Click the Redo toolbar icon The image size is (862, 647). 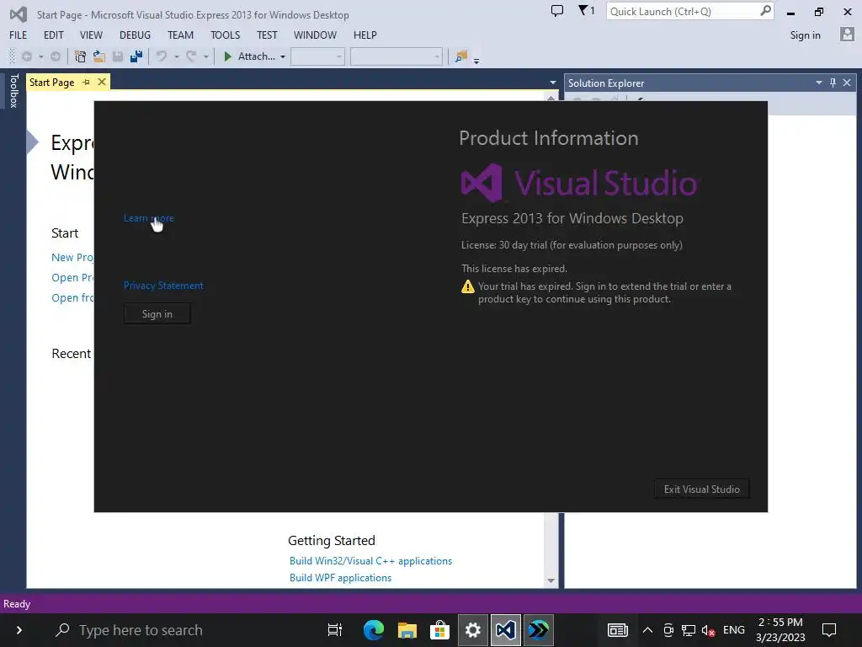(x=191, y=56)
